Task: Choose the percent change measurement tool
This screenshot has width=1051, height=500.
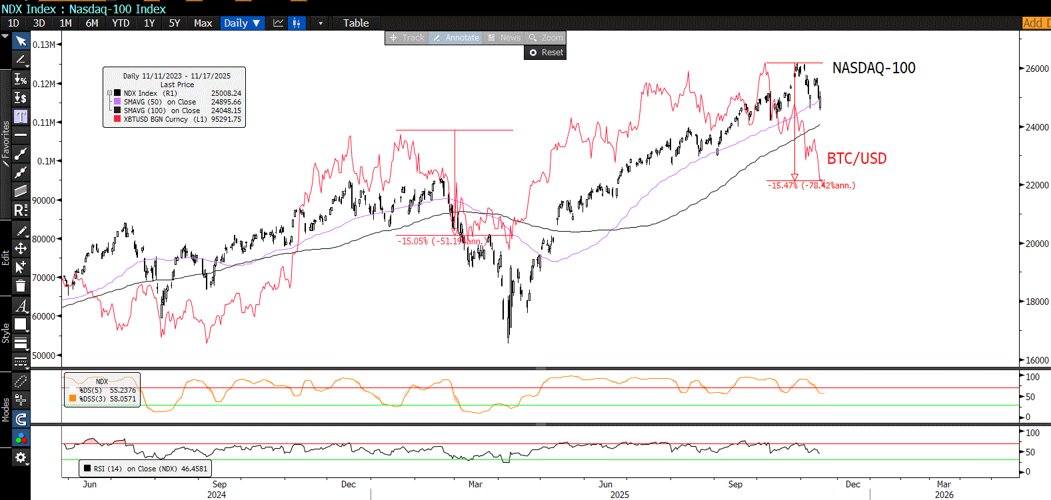Action: coord(21,80)
